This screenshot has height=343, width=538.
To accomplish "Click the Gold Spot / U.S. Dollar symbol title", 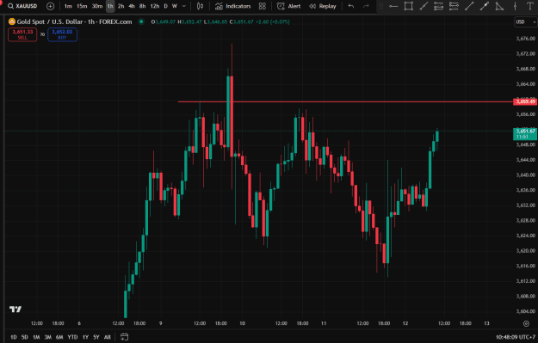I will [x=74, y=22].
